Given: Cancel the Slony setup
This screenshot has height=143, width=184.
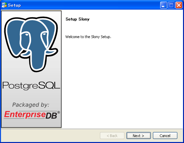Looking at the screenshot, I should tap(165, 136).
